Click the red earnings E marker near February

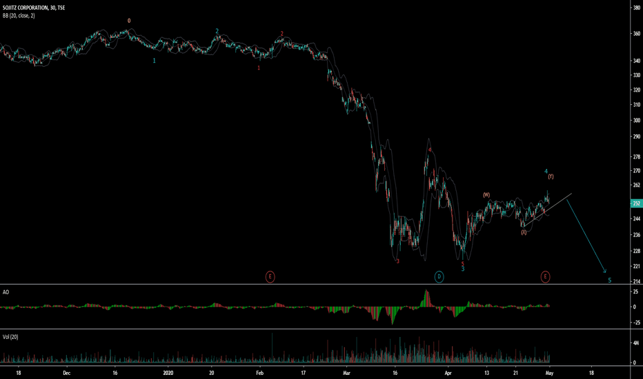pos(270,277)
